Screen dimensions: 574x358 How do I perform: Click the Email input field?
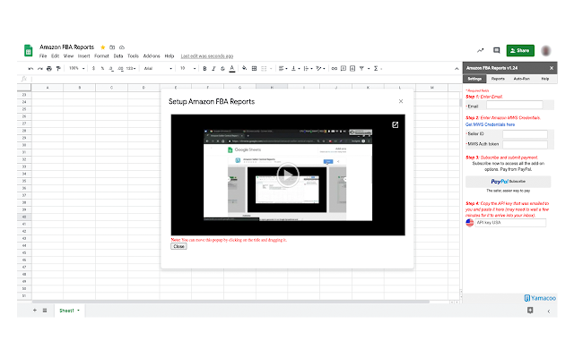pos(514,106)
